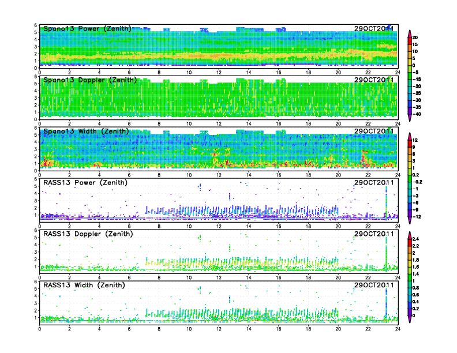457x353 pixels.
Task: Select the 'Spano13 Width (Zenith)' panel title
Action: click(x=86, y=132)
